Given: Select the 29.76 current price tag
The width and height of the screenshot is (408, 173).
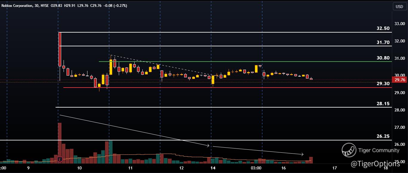Looking at the screenshot, I should [400, 80].
